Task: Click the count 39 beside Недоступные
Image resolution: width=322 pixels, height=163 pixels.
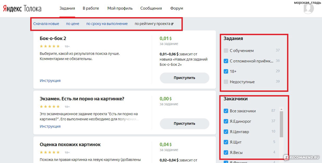Action: [x=278, y=81]
